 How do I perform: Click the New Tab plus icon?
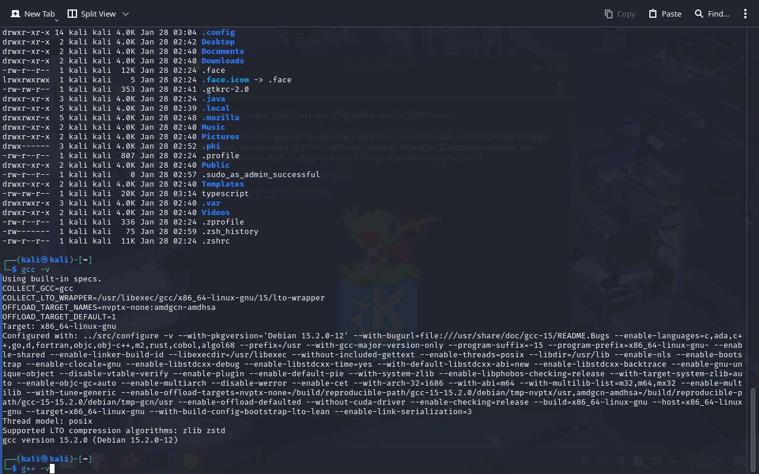pos(15,14)
